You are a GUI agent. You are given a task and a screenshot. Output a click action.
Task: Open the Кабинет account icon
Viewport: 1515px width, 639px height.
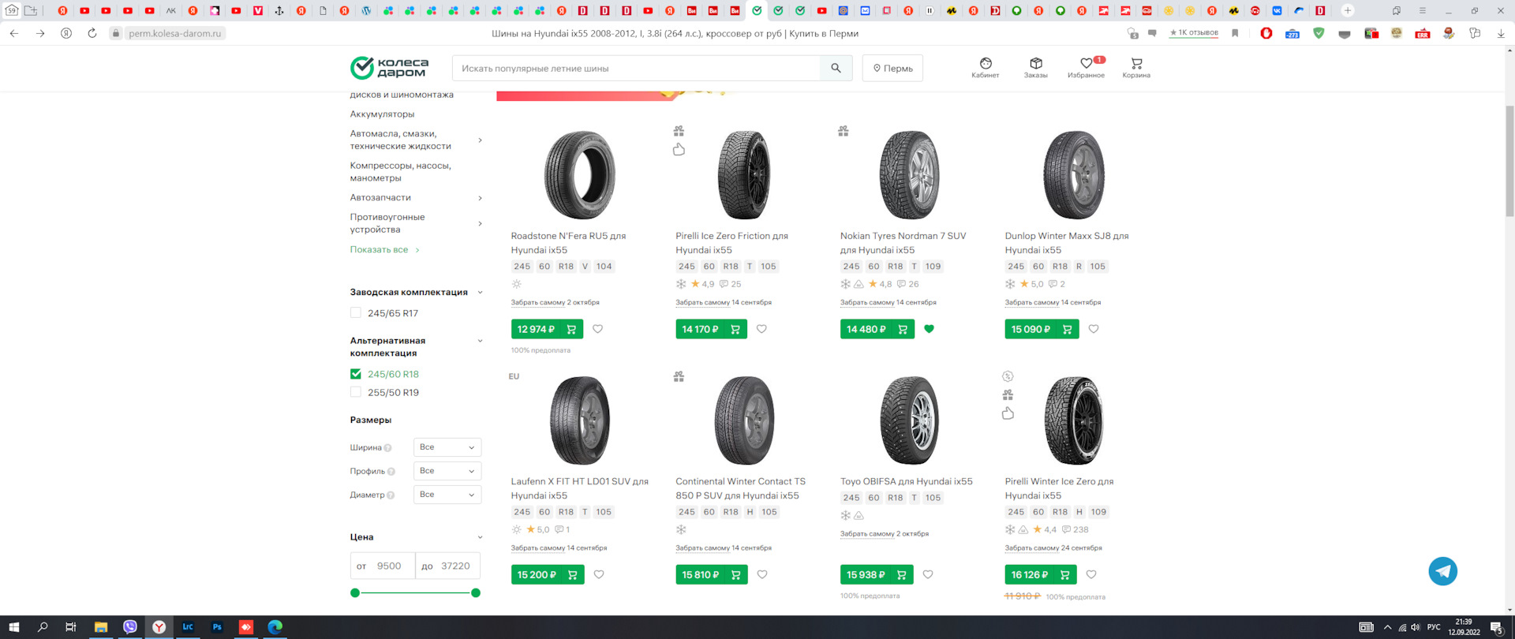click(x=985, y=67)
